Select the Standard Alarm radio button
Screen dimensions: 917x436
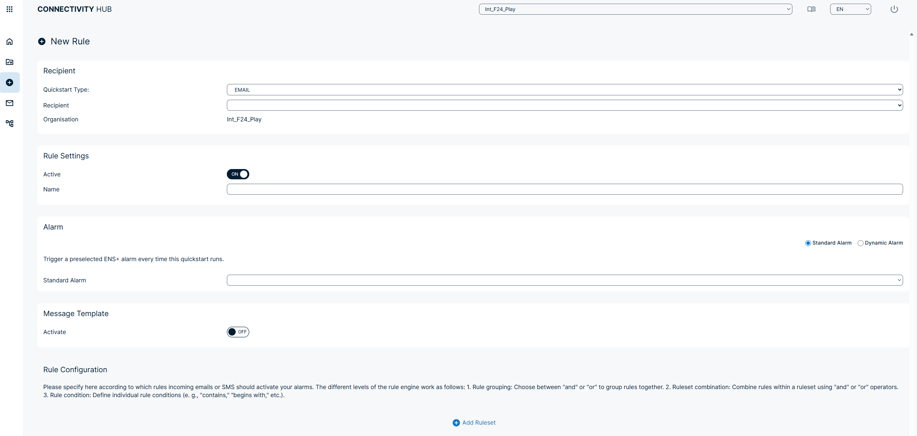808,243
